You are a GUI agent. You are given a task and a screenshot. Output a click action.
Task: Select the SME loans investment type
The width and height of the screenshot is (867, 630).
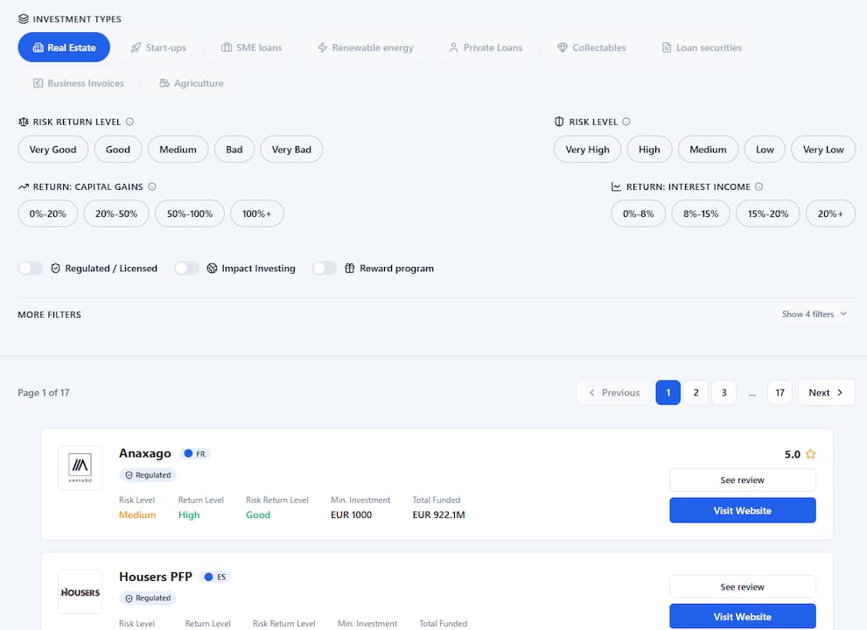252,47
